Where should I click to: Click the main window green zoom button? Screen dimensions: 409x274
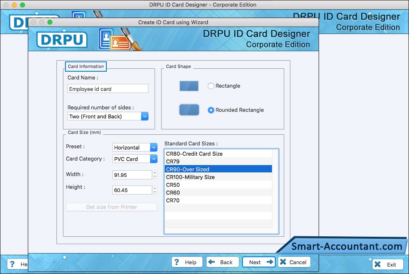pos(22,5)
